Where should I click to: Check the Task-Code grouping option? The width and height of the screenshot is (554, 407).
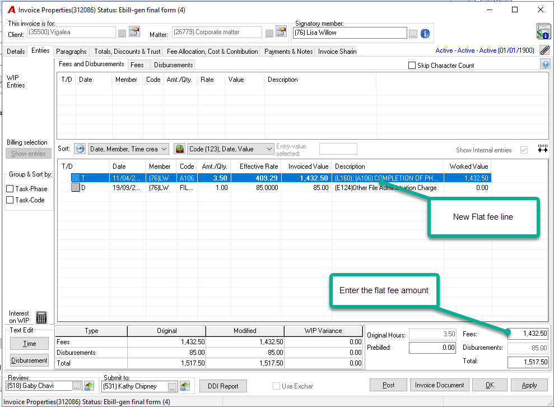click(10, 200)
